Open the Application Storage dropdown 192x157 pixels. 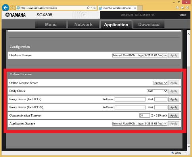click(x=140, y=124)
